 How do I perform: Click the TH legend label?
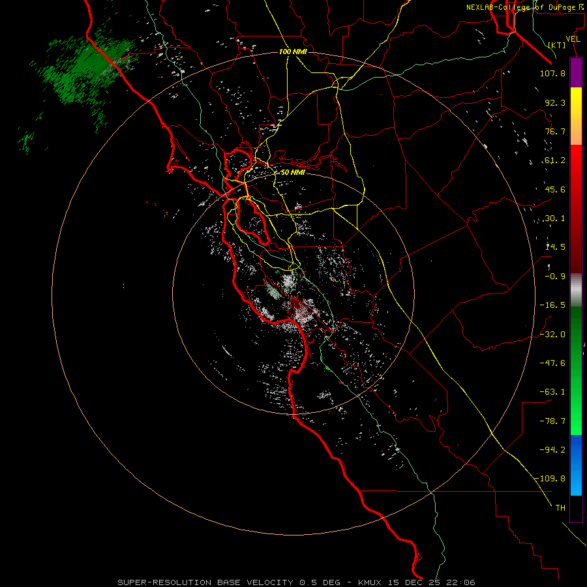pyautogui.click(x=560, y=508)
